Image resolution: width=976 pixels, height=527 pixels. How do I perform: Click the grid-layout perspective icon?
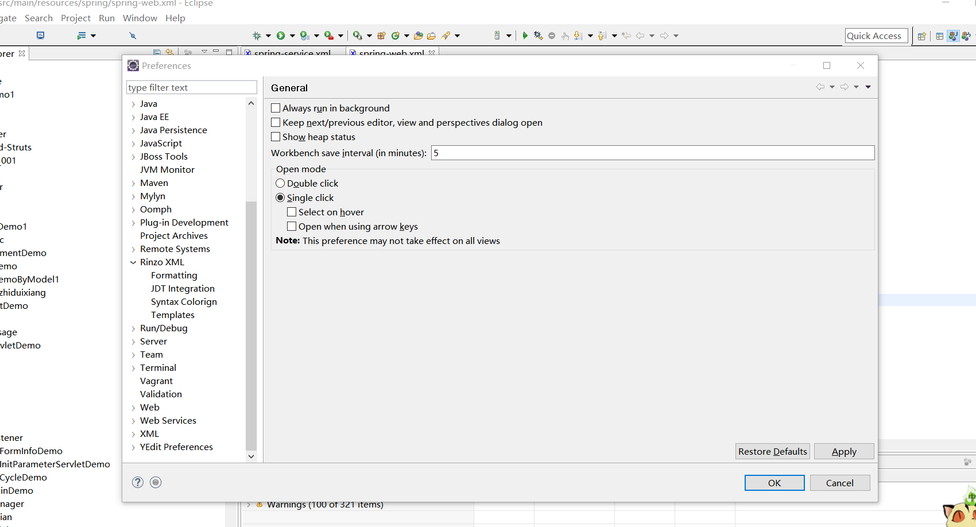coord(939,36)
